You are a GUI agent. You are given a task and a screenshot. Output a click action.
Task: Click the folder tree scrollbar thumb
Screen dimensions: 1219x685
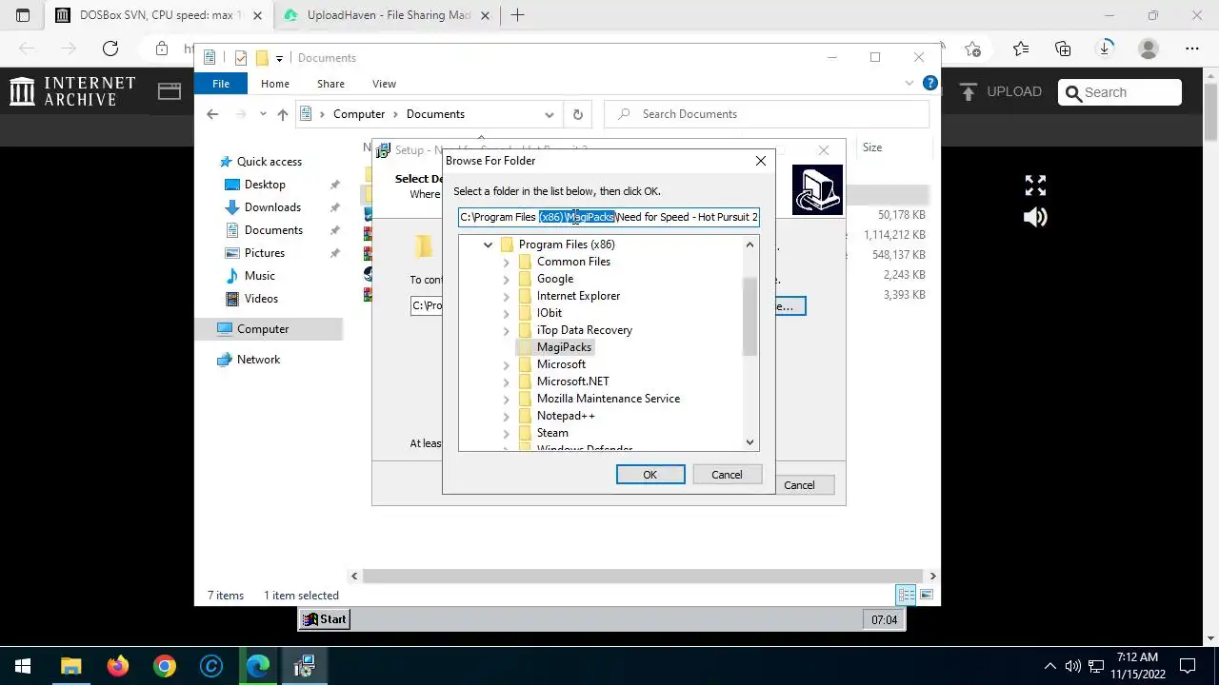(749, 316)
